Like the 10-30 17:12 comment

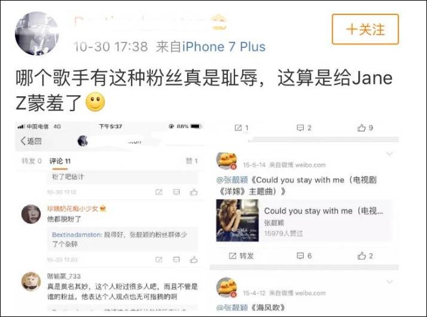(194, 192)
